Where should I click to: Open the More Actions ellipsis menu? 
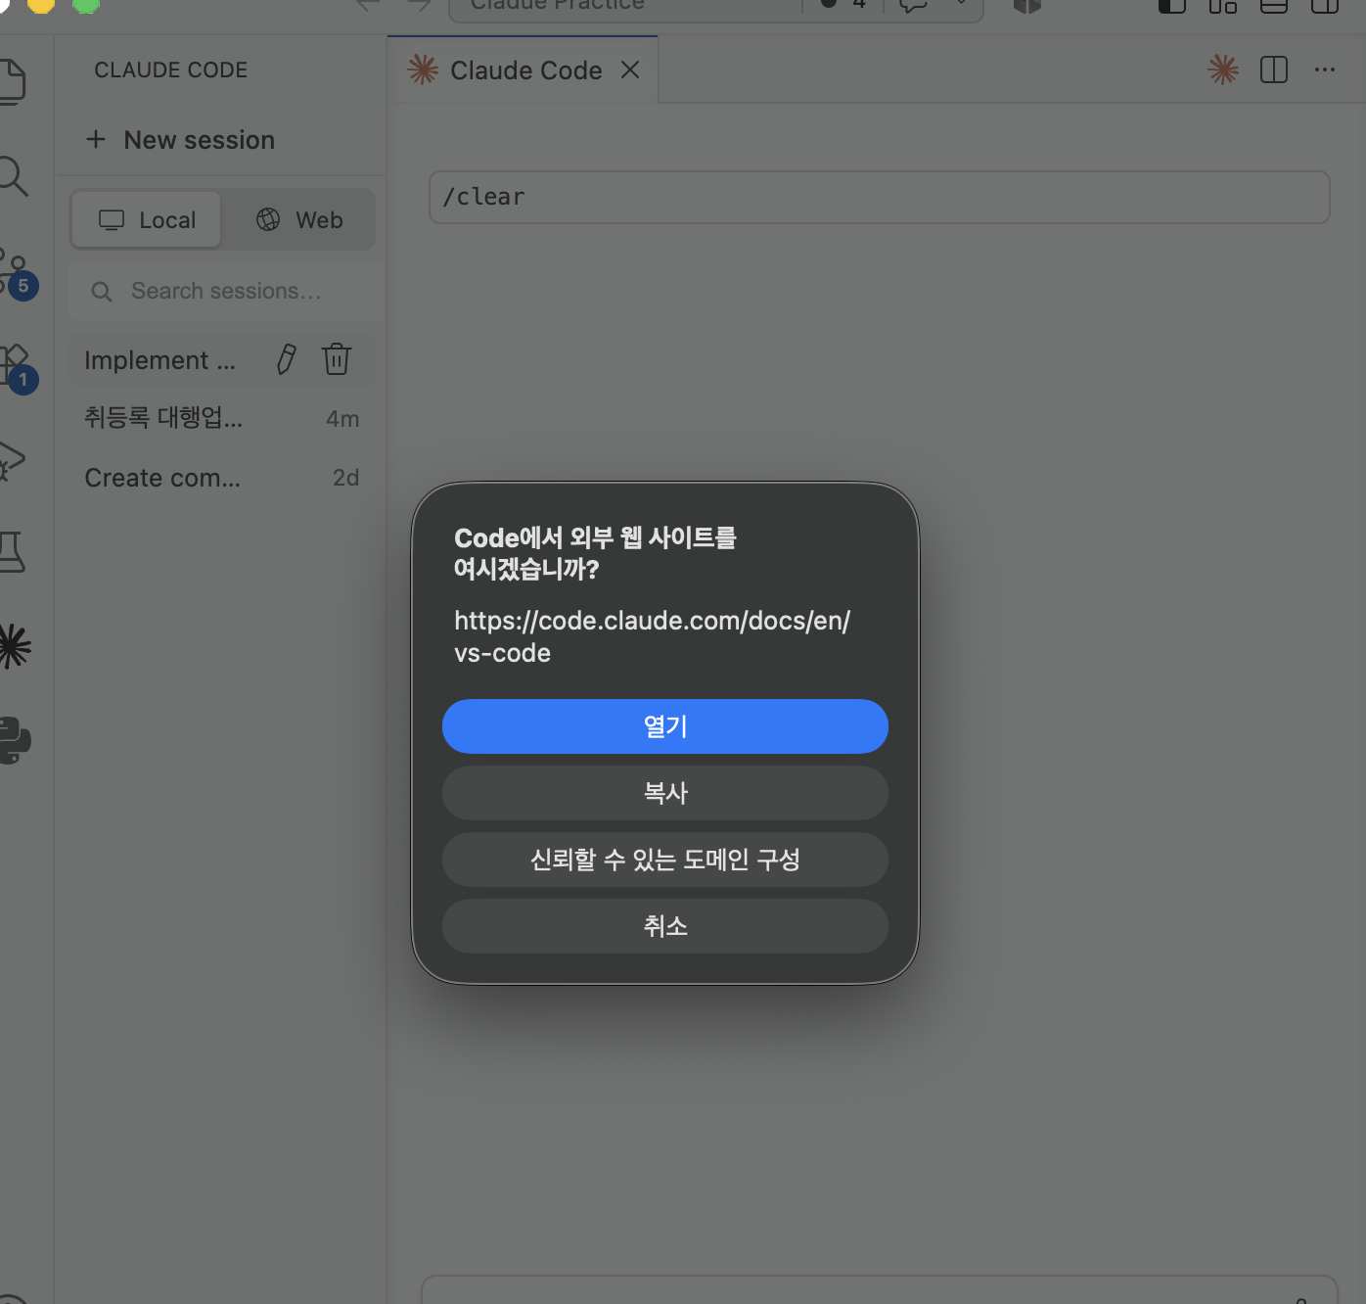click(1325, 70)
